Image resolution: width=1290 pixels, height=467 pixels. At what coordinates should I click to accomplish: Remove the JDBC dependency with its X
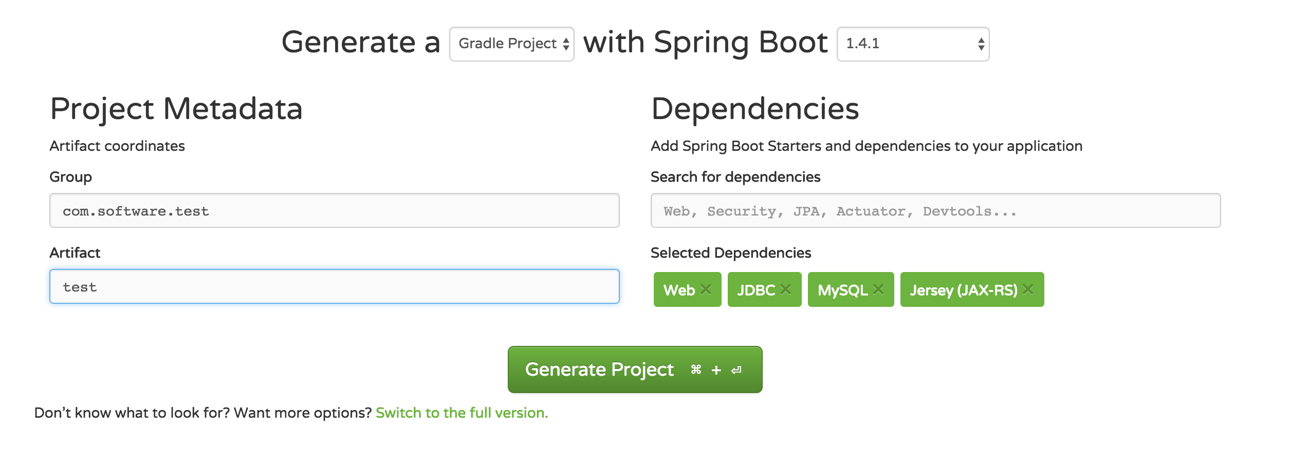[x=785, y=289]
